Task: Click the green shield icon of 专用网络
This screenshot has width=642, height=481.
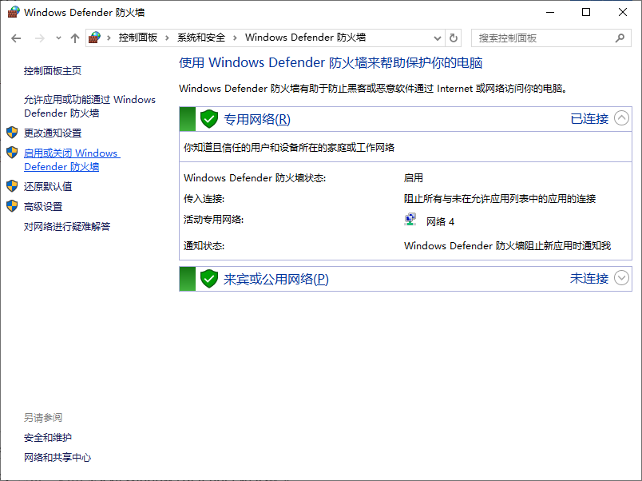Action: point(208,118)
